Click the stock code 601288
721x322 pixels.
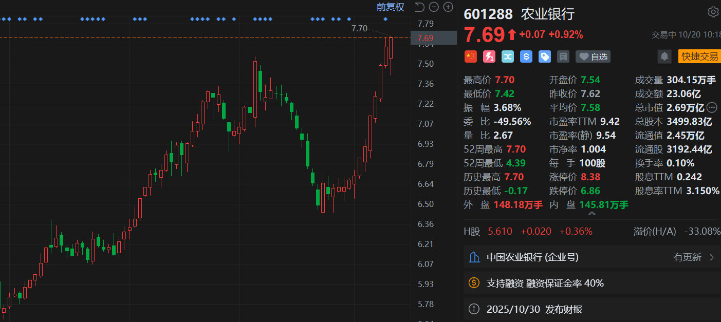coord(488,14)
